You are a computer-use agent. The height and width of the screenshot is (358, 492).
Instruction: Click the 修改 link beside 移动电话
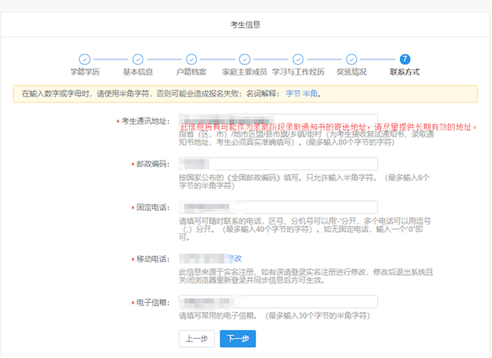235,259
